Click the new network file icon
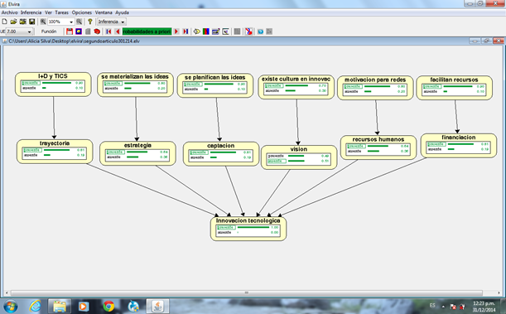506x314 pixels. [4, 22]
